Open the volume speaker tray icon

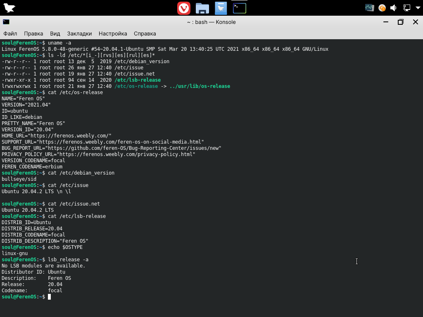394,8
